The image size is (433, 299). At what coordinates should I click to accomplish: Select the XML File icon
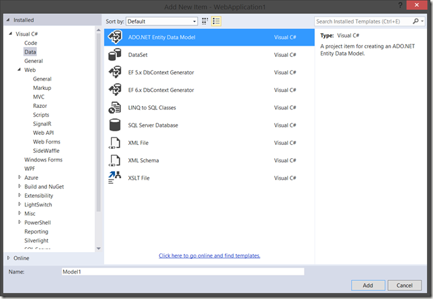click(x=115, y=143)
